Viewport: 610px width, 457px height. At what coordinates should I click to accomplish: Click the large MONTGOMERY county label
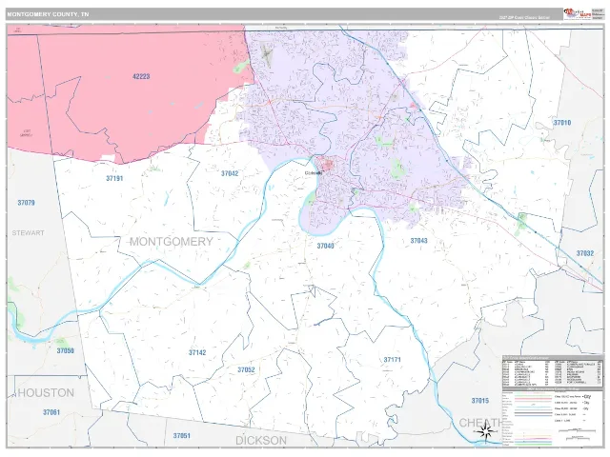tap(172, 241)
